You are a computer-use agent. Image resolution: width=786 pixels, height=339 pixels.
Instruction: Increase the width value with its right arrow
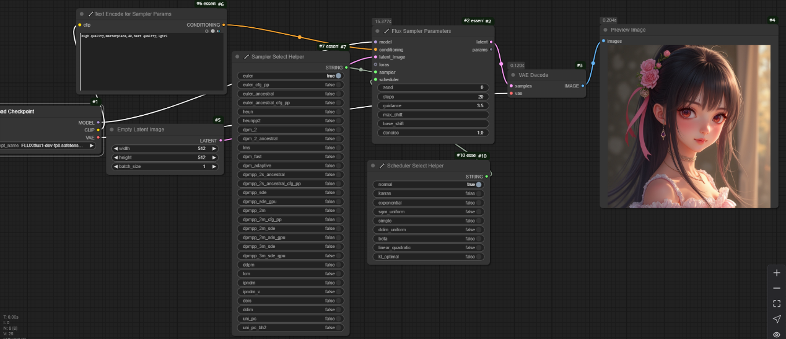click(x=214, y=149)
